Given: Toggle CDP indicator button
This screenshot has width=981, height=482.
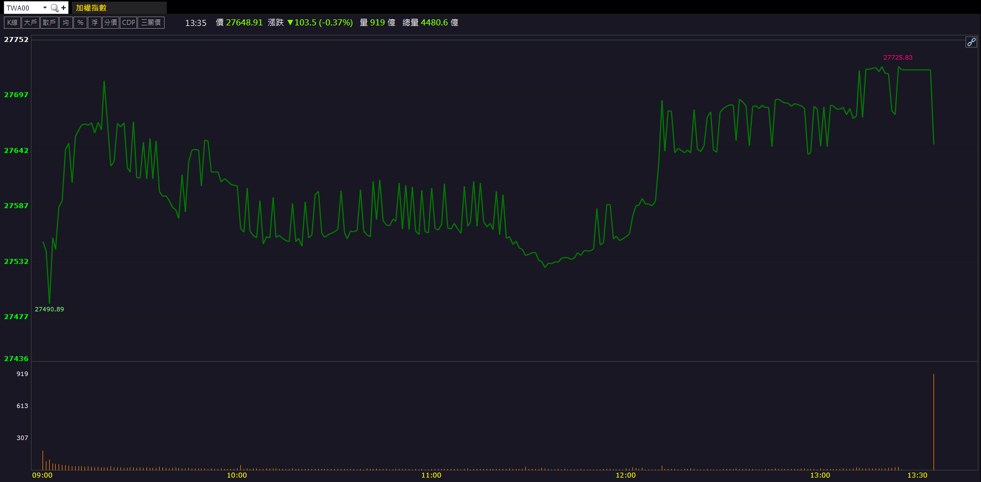Looking at the screenshot, I should 128,23.
